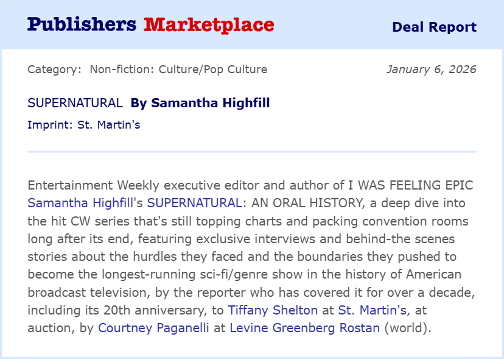The image size is (504, 359).
Task: Click the Category label text
Action: 54,69
